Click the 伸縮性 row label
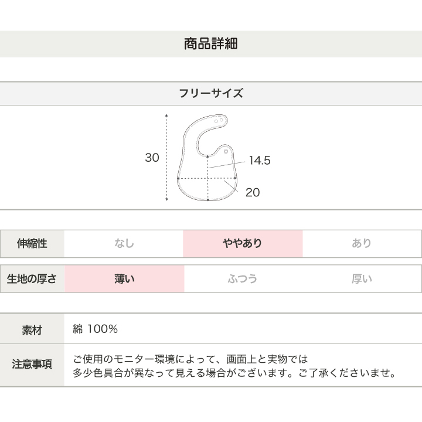 coord(32,244)
